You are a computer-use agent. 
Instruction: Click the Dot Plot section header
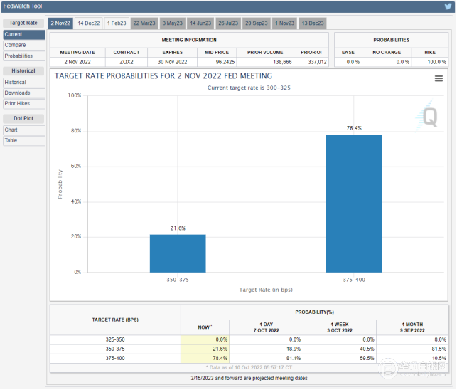(x=23, y=119)
